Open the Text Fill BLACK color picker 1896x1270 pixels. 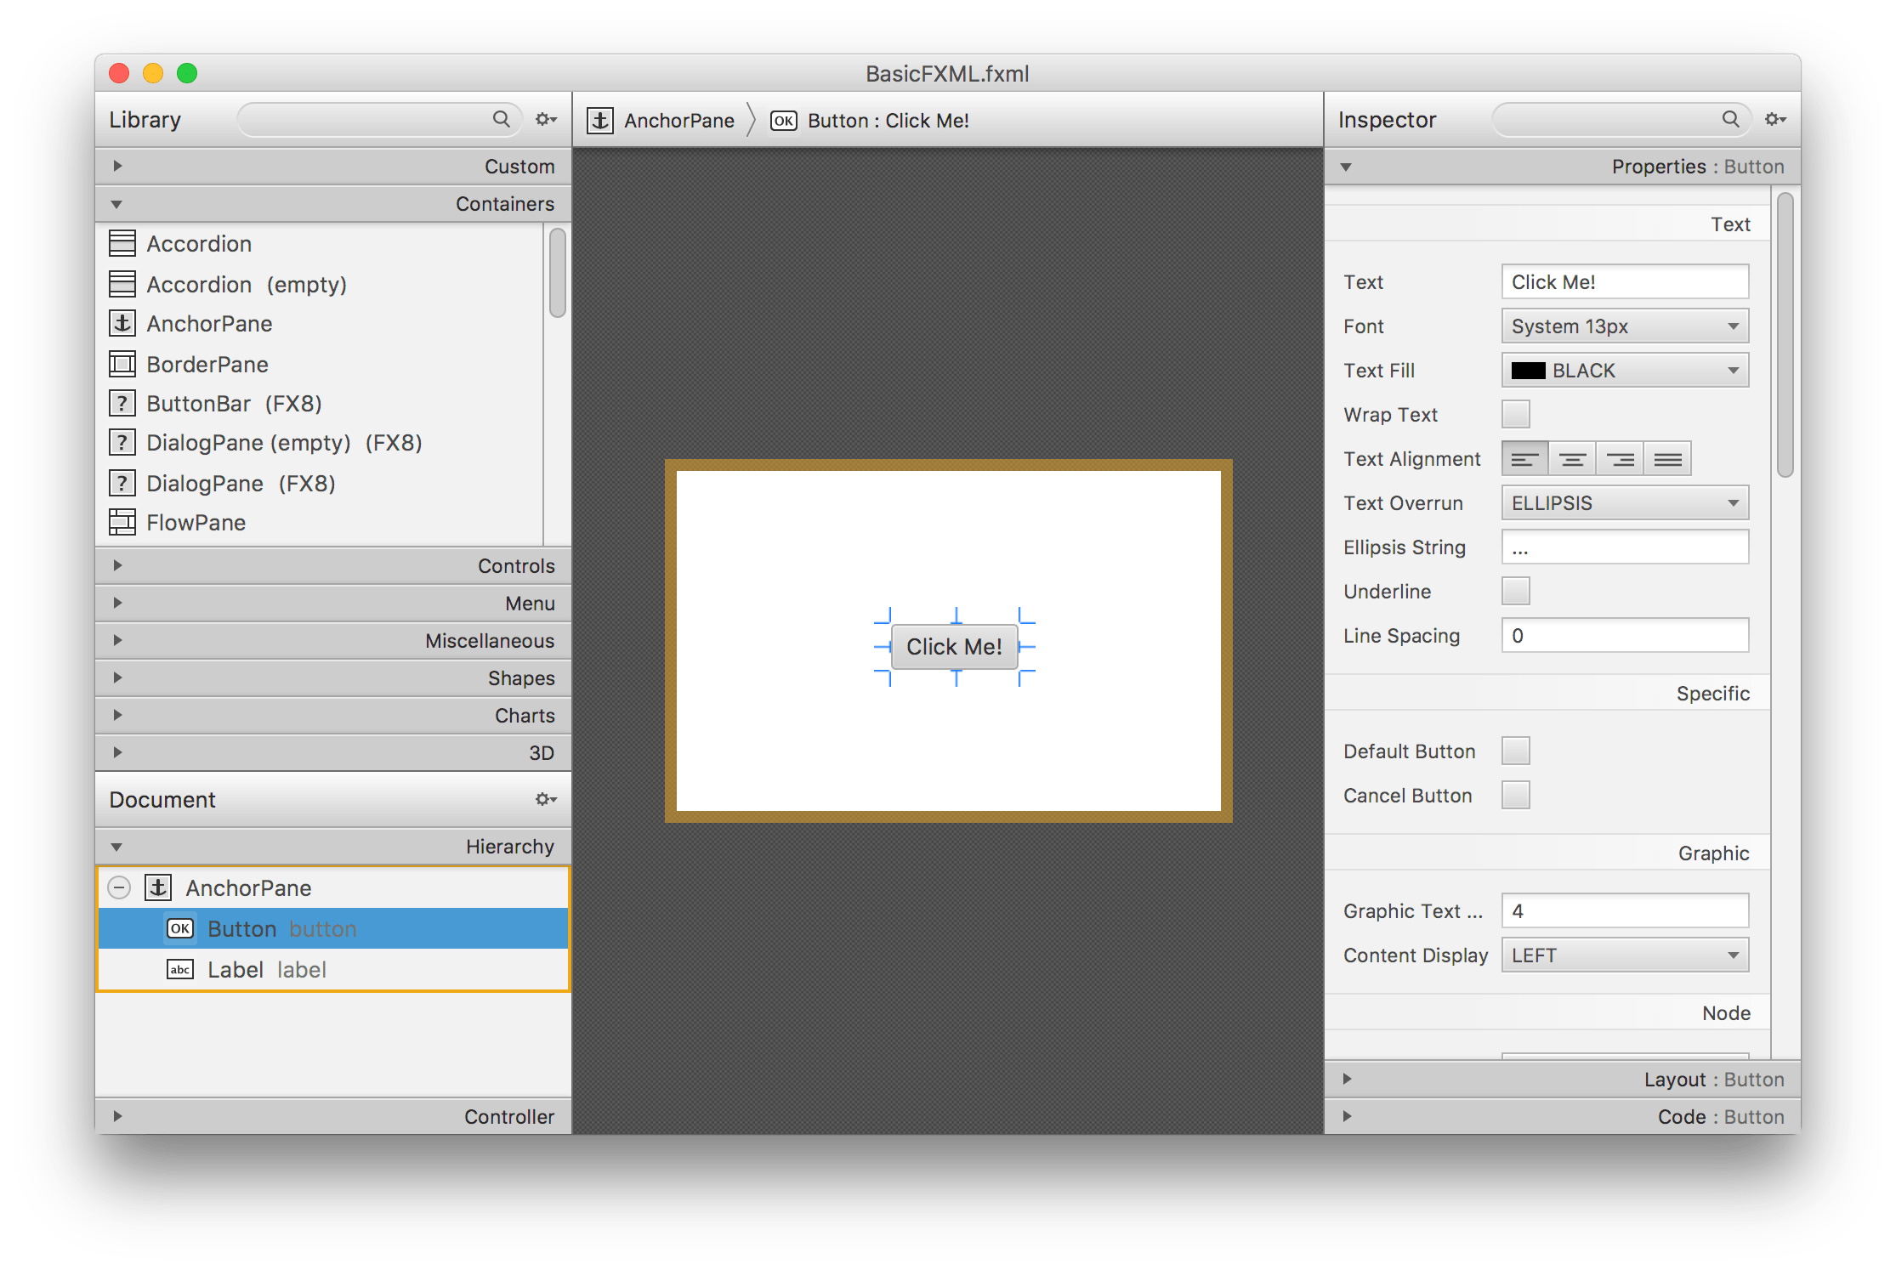(x=1624, y=371)
